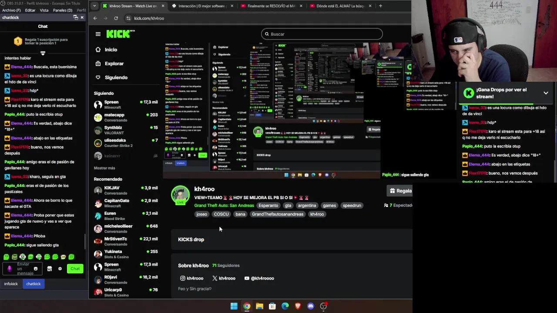The image size is (557, 313).
Task: Open Discord from the taskbar
Action: 311,306
